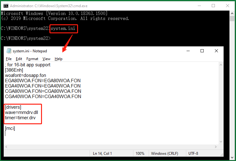The height and width of the screenshot is (161, 236).
Task: Open the View menu in Notepad
Action: click(46, 59)
